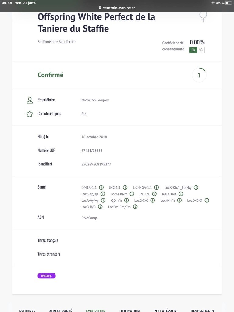Screen dimensions: 234x312
Task: Tap info icon next to L-2-HGA-1.1
Action: click(x=156, y=188)
